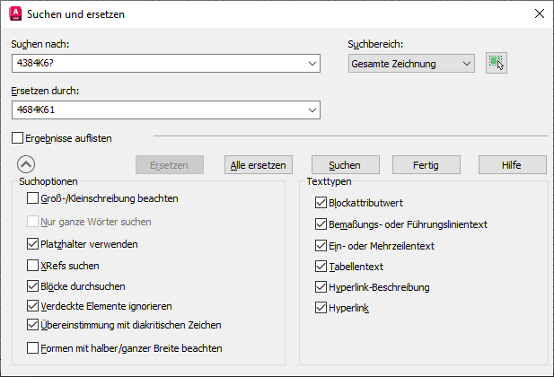Click the Suchen button
This screenshot has height=377, width=554.
tap(345, 165)
